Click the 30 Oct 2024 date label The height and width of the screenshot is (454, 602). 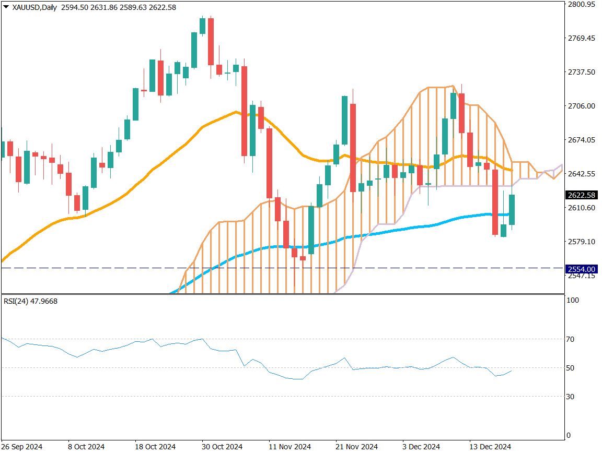coord(222,447)
